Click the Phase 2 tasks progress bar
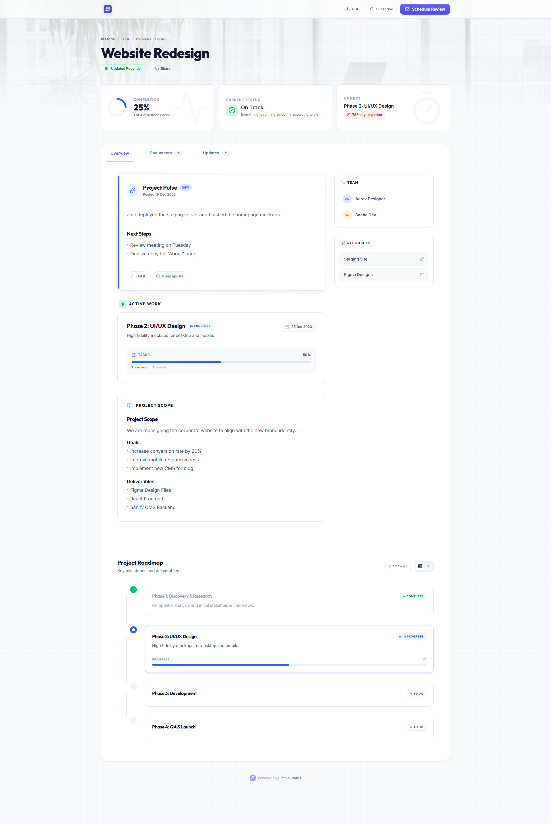551x824 pixels. [221, 362]
